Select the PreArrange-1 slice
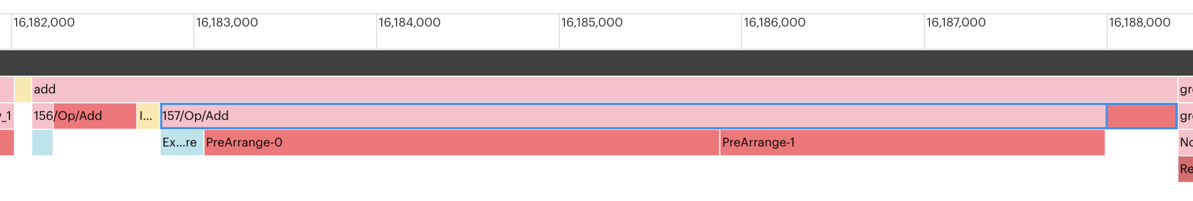This screenshot has height=201, width=1193. pyautogui.click(x=912, y=142)
